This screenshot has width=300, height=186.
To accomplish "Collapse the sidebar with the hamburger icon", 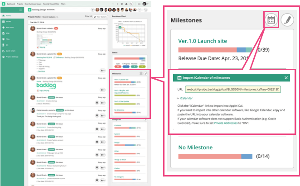I will click(x=20, y=10).
